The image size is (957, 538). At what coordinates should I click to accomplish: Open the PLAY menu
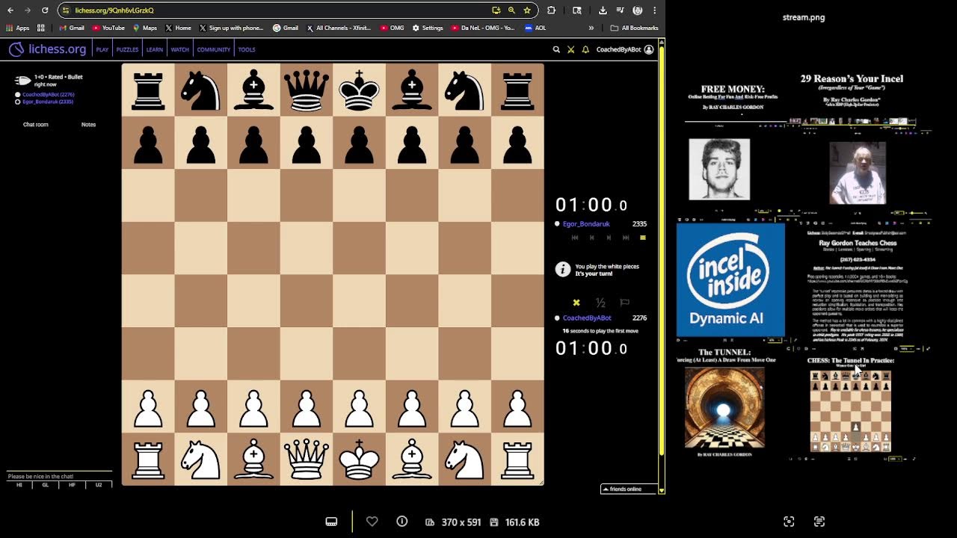click(102, 49)
